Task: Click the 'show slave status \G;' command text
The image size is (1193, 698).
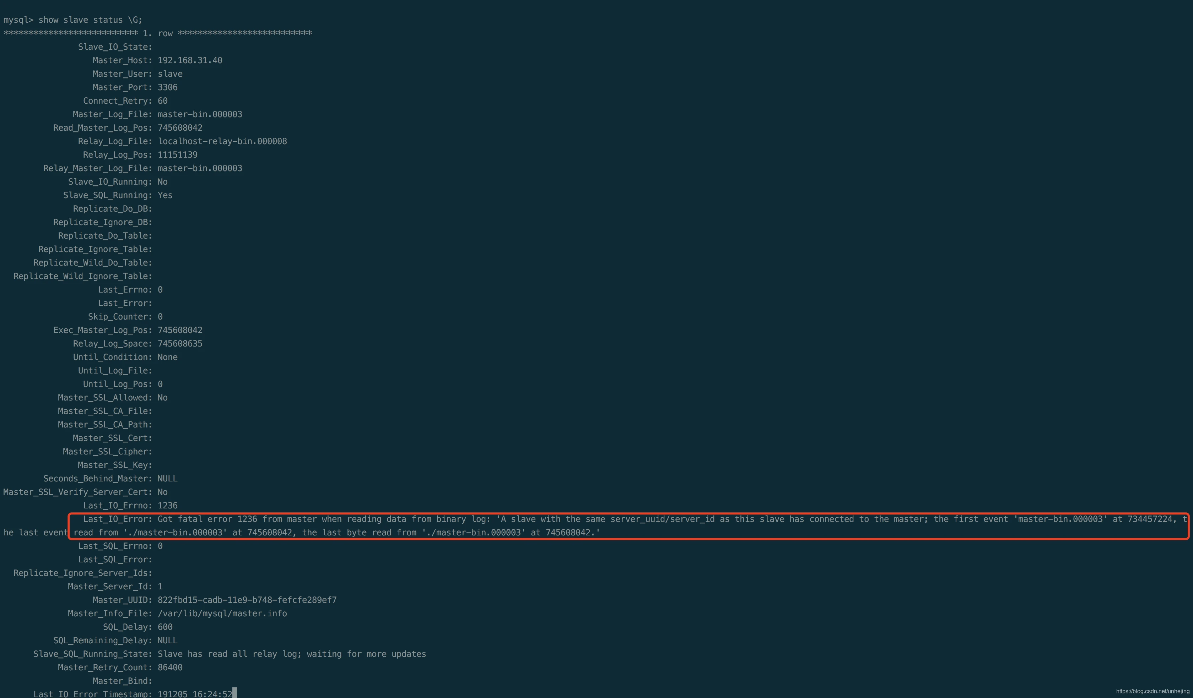Action: (91, 20)
